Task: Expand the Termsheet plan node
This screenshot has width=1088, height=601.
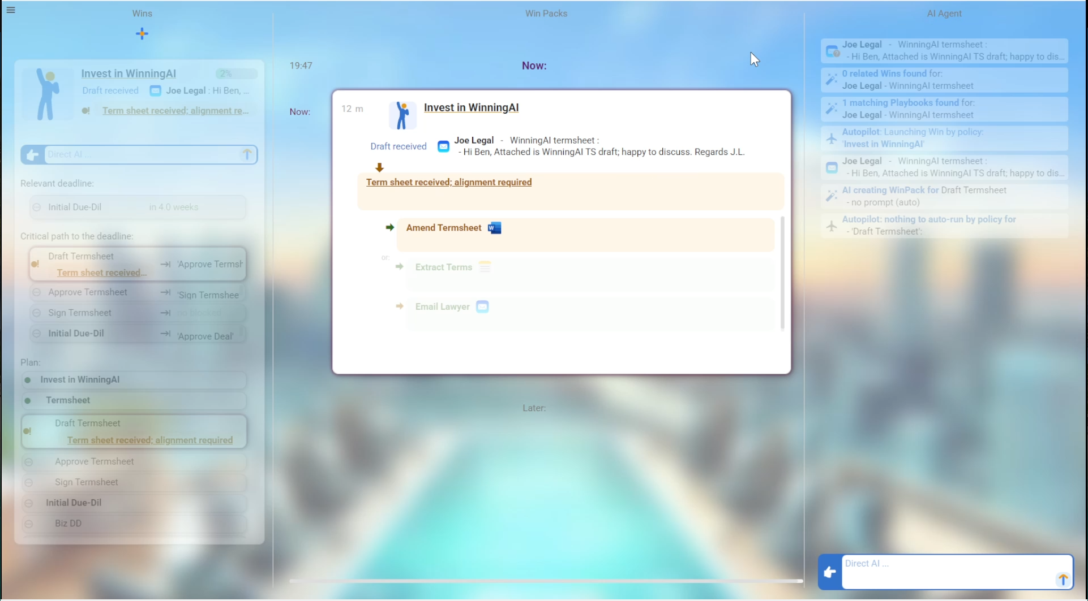Action: tap(28, 400)
